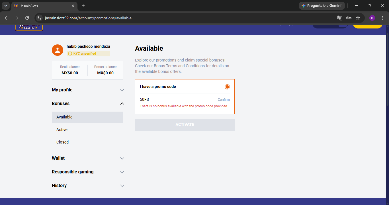Click the orange user avatar icon

[58, 50]
